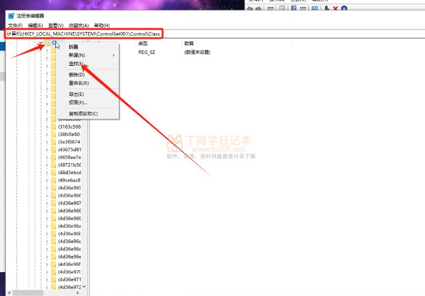This screenshot has height=296, width=425.
Task: Click forward arrow in background window toolbar
Action: click(x=259, y=9)
